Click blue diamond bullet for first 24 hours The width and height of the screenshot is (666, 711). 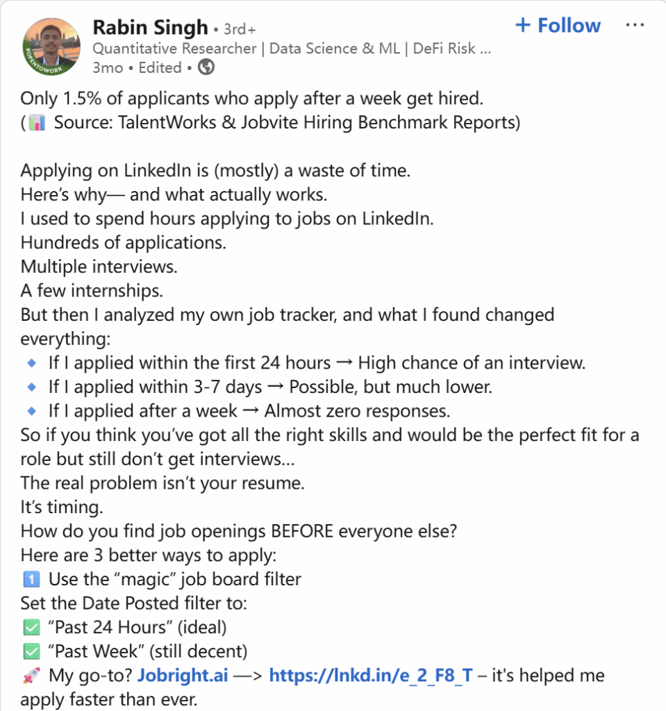(x=32, y=362)
